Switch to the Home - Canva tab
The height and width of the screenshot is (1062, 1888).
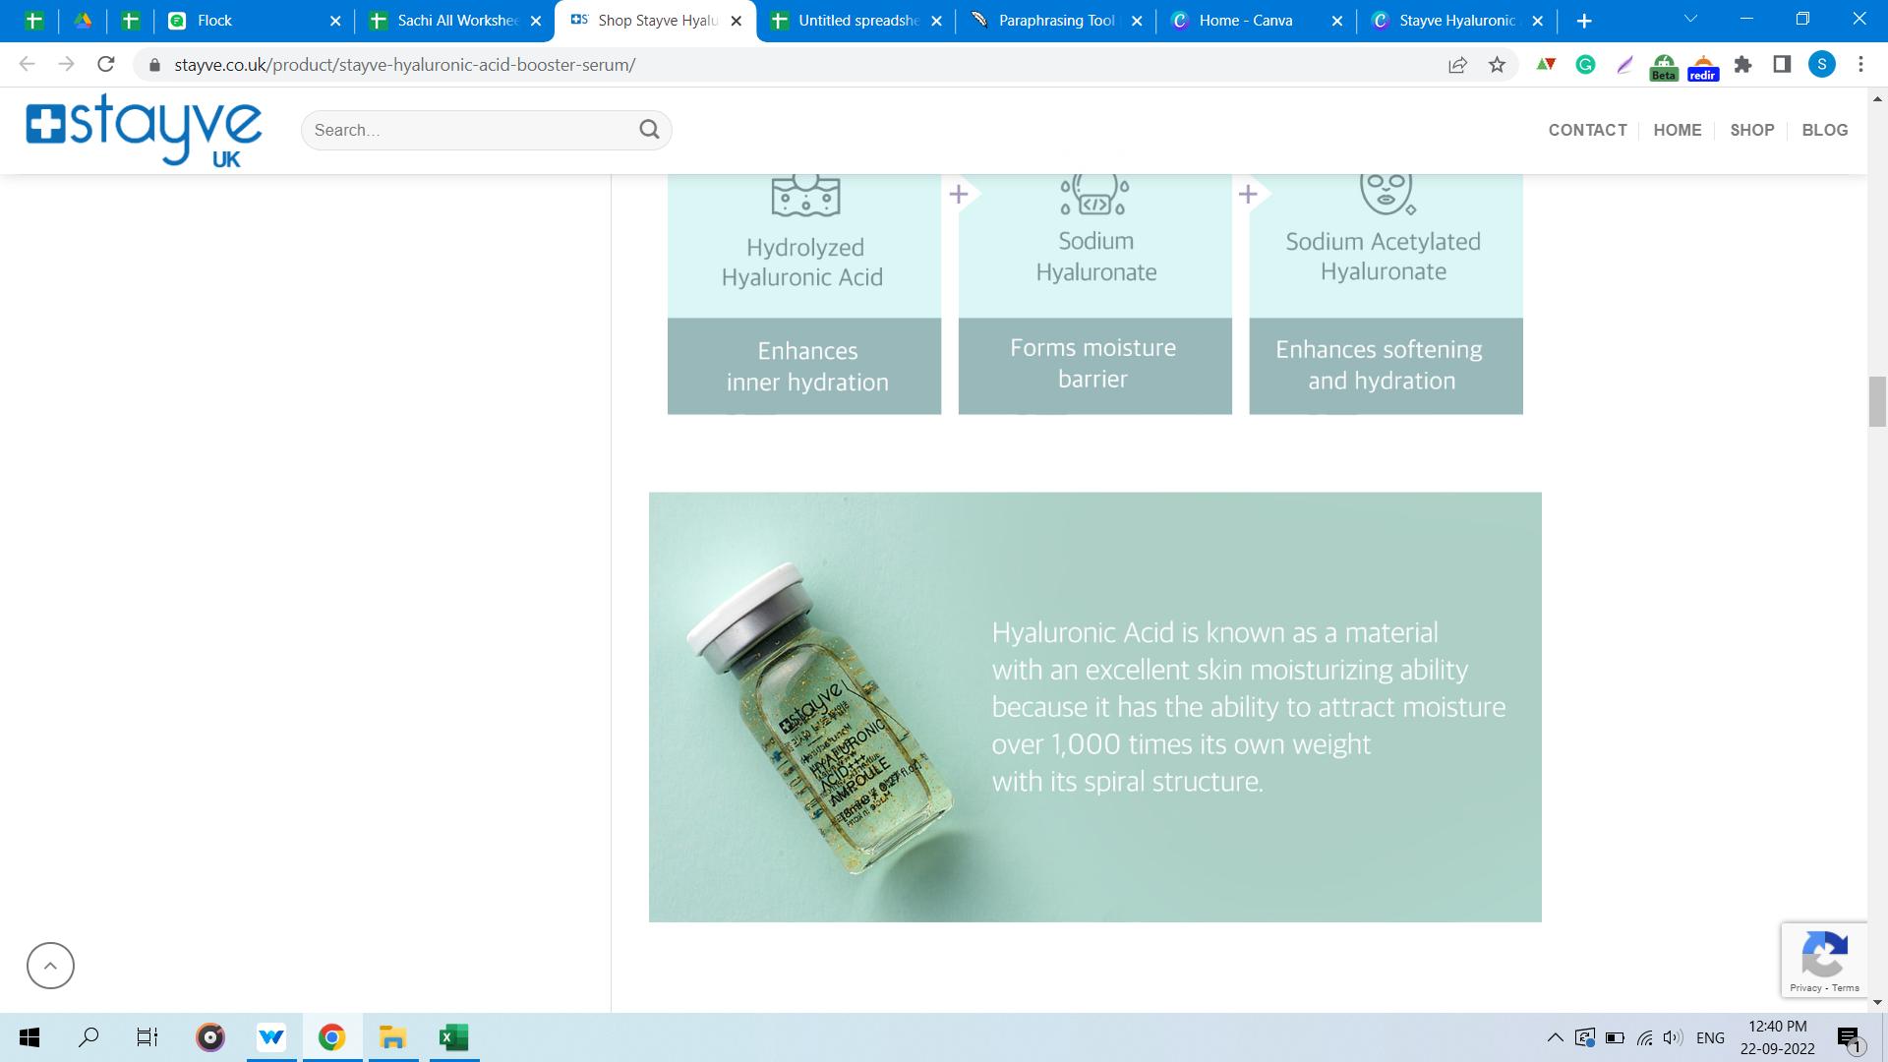tap(1245, 21)
